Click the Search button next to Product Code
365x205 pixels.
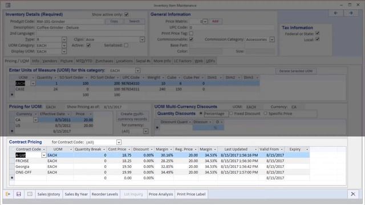point(135,21)
